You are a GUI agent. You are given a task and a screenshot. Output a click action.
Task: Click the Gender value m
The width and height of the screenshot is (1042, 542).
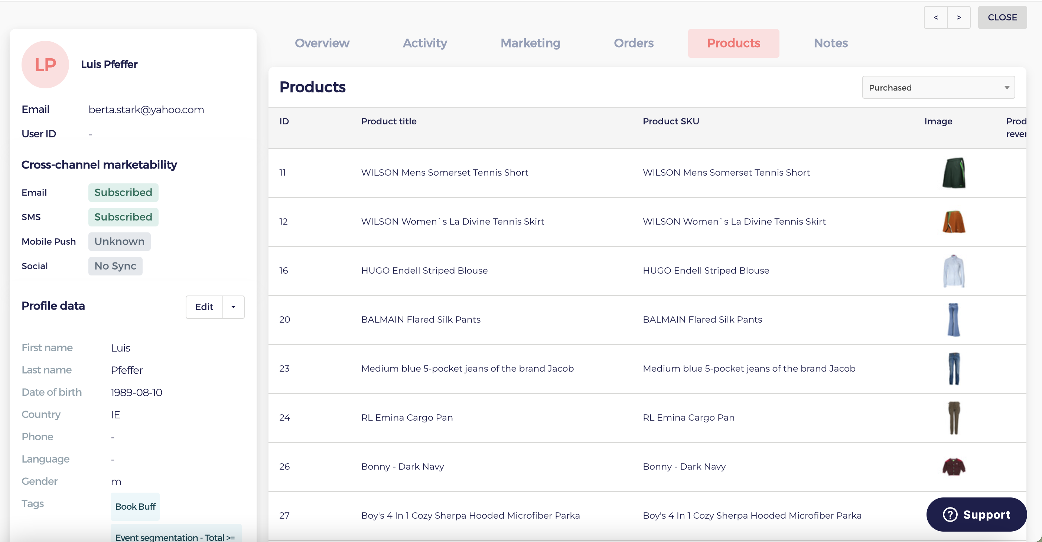(116, 482)
